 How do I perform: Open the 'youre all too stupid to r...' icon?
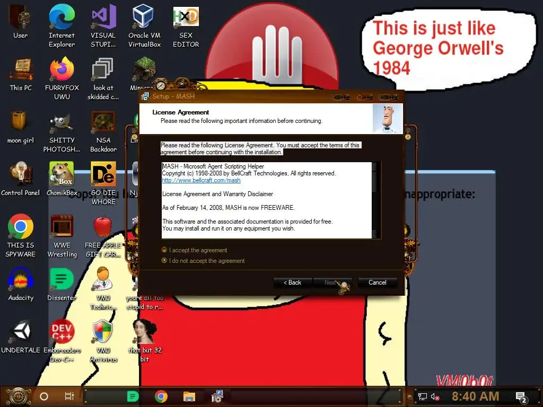tap(144, 302)
